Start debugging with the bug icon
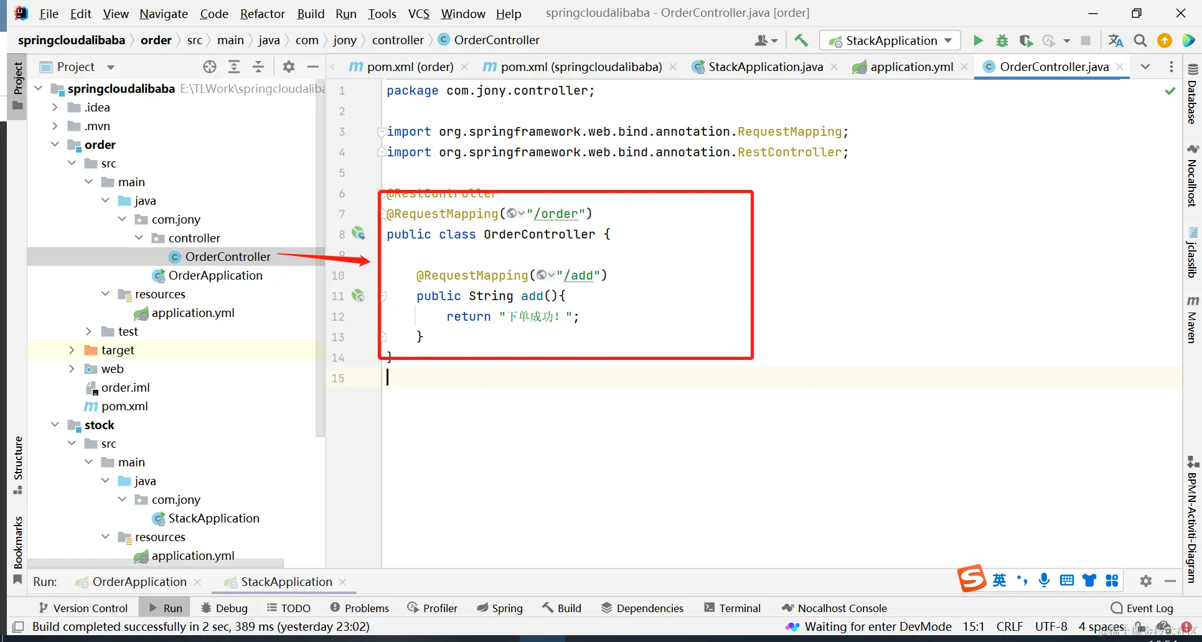This screenshot has width=1202, height=642. [x=1002, y=40]
